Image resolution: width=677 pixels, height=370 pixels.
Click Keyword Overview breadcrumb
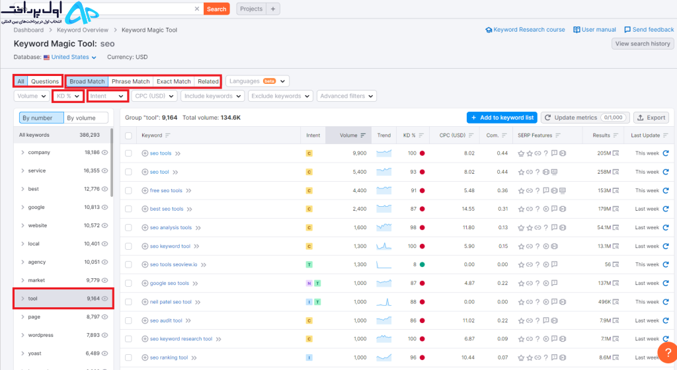tap(83, 30)
